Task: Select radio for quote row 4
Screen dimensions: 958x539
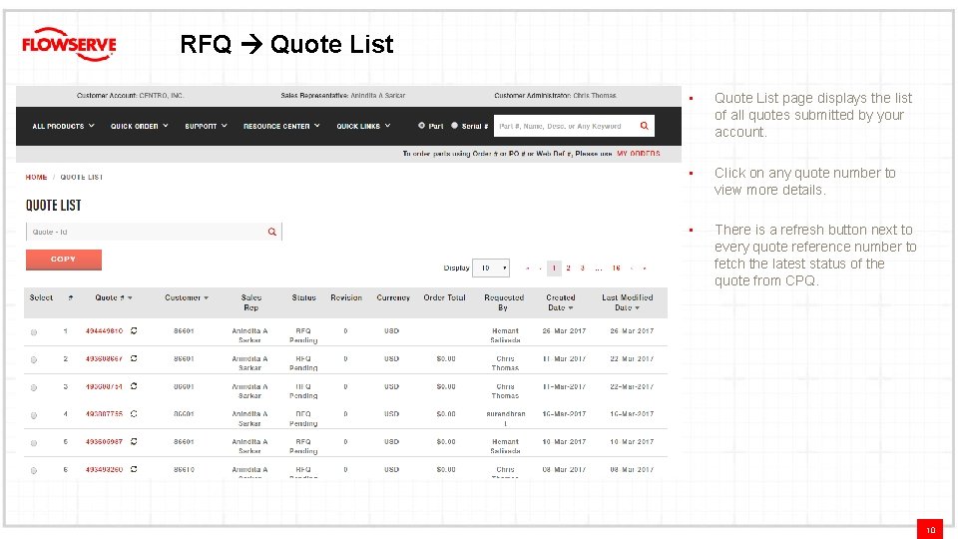Action: coord(34,415)
